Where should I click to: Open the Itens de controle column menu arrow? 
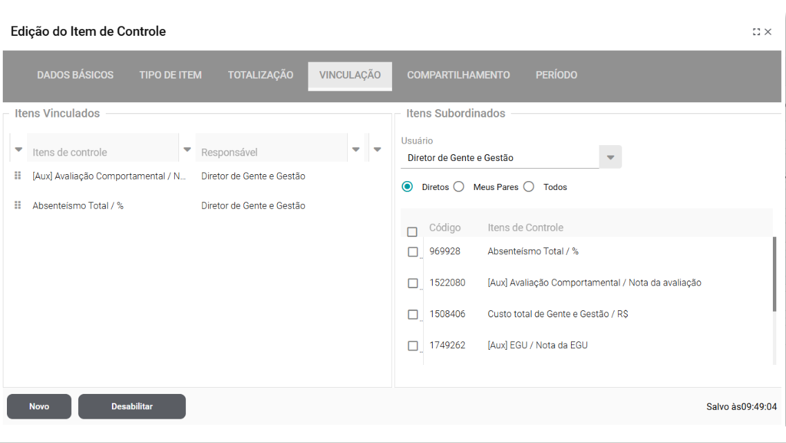tap(187, 149)
